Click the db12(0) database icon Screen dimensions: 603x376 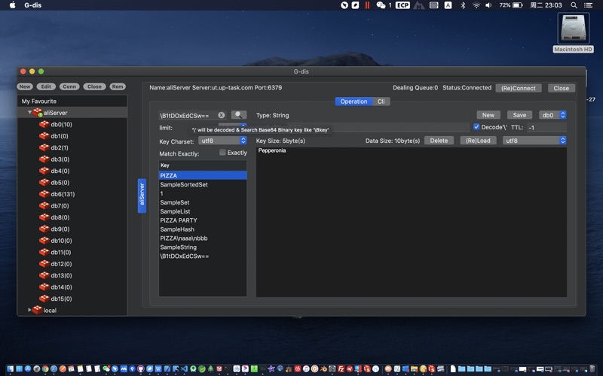point(44,264)
